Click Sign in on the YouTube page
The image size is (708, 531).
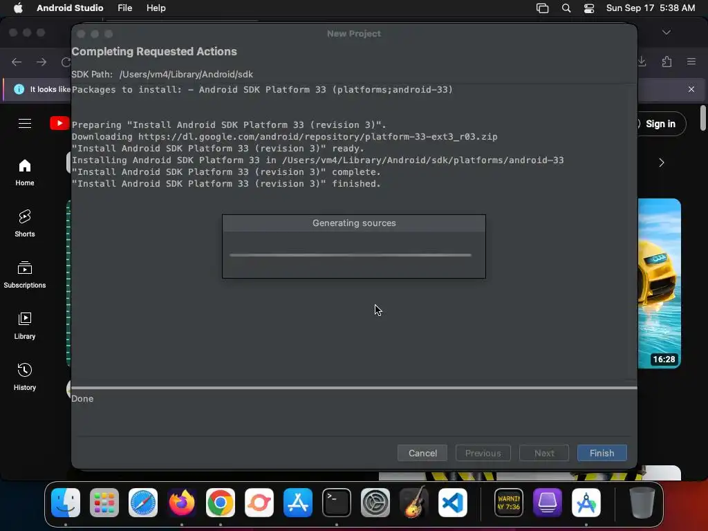(660, 124)
